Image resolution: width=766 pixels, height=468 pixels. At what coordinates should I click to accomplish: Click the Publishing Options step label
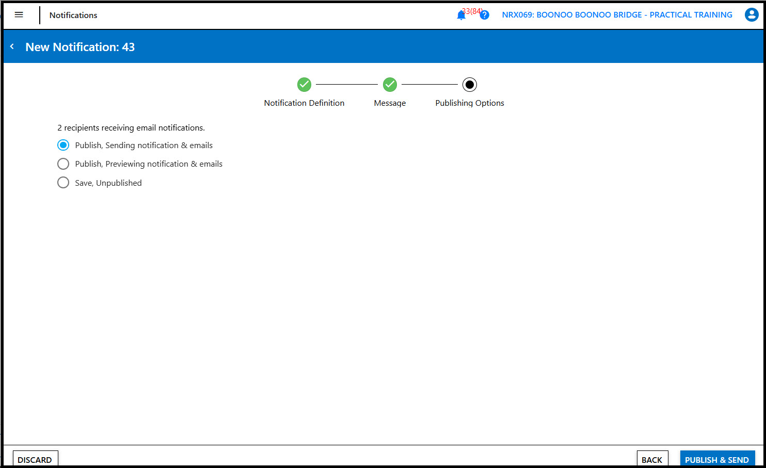[469, 103]
